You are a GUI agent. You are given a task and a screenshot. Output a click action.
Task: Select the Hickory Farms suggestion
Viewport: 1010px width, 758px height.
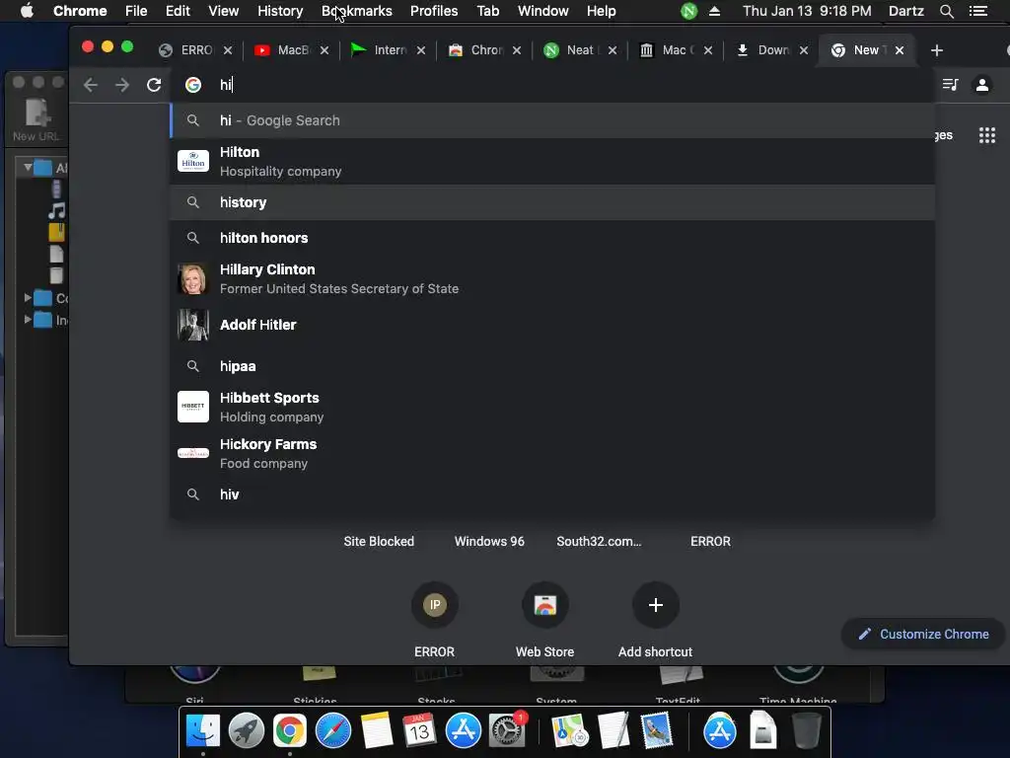coord(552,453)
